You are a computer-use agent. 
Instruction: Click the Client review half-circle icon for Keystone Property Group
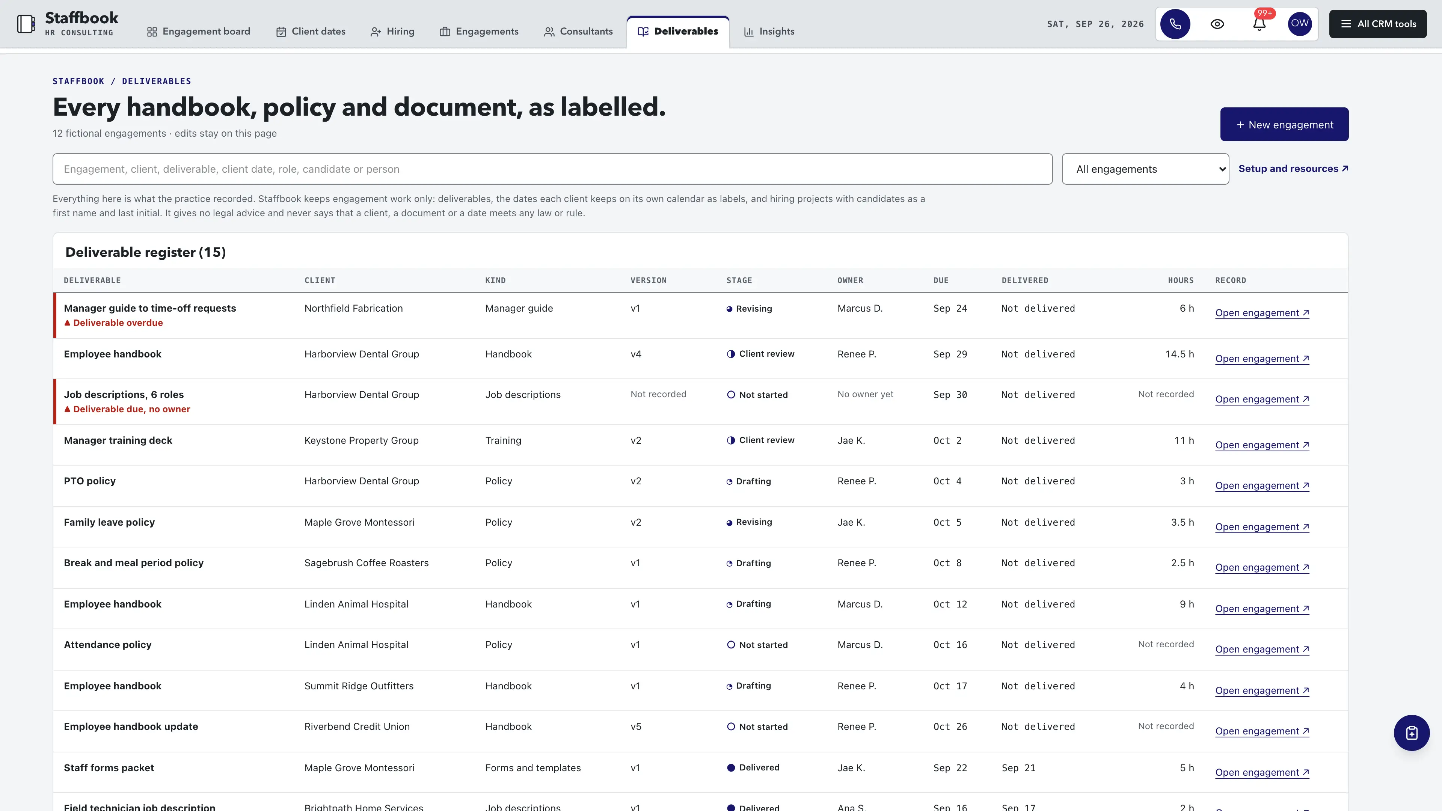730,440
